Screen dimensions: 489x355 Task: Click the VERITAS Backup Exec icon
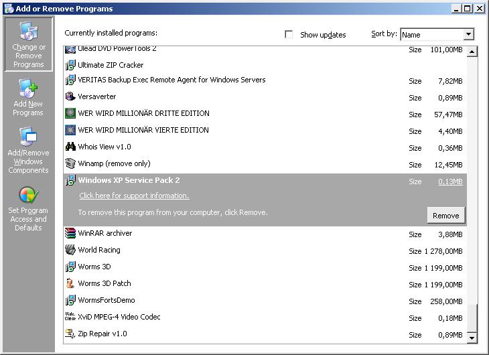[70, 80]
